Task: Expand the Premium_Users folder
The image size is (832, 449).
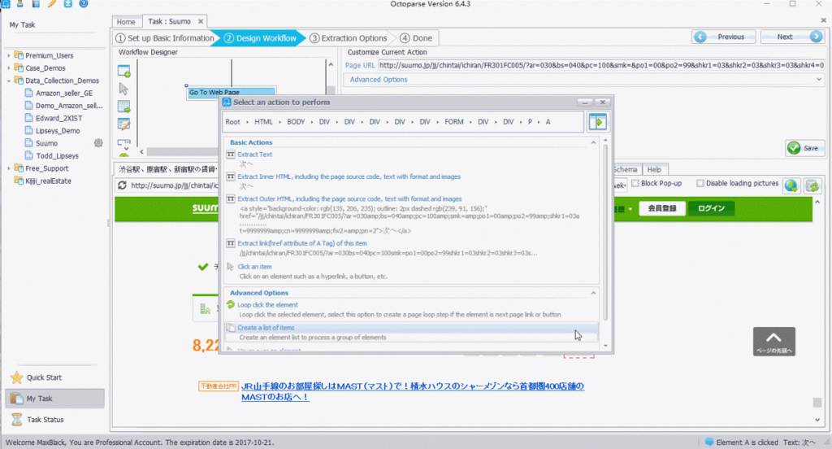Action: coord(8,55)
